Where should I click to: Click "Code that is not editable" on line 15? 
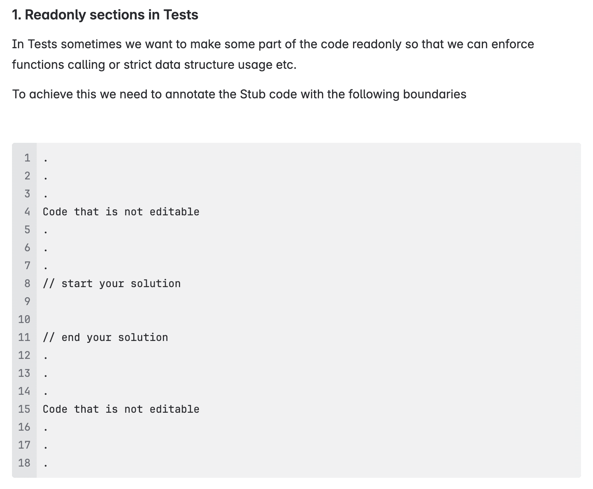click(121, 409)
